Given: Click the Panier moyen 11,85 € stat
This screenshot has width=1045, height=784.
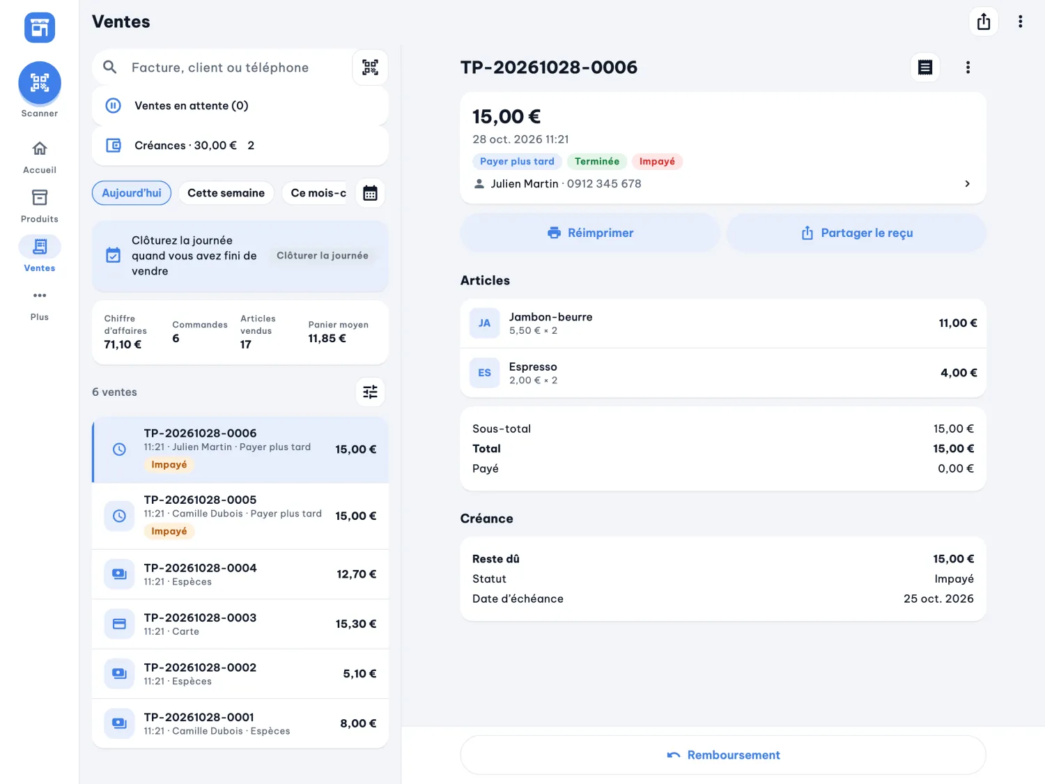Looking at the screenshot, I should tap(339, 332).
